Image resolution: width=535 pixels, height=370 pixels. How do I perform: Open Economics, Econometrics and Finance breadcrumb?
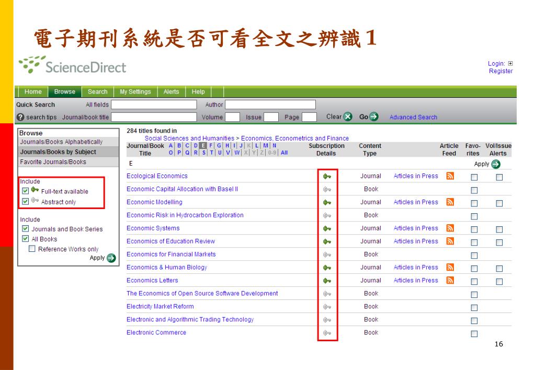coord(295,138)
